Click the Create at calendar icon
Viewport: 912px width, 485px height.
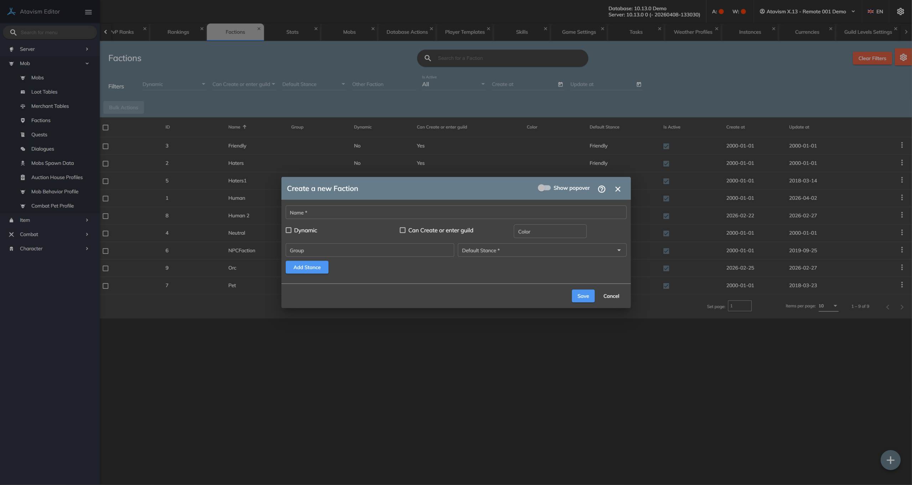tap(560, 84)
